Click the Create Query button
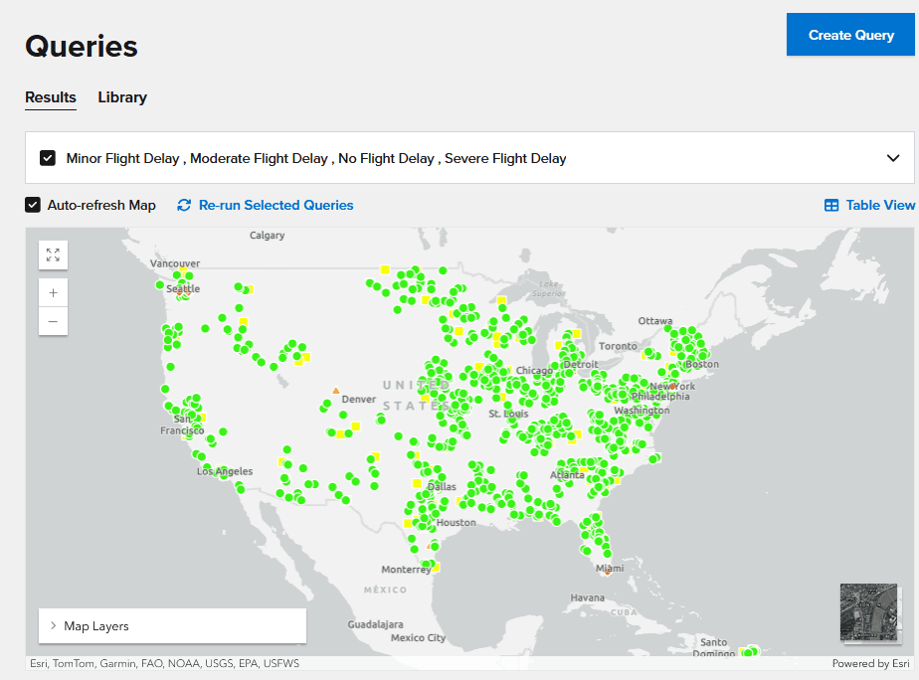This screenshot has height=680, width=919. 850,34
